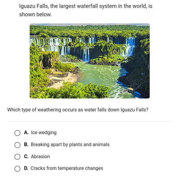Click the bold letter A option label
This screenshot has width=192, height=177.
(26, 133)
